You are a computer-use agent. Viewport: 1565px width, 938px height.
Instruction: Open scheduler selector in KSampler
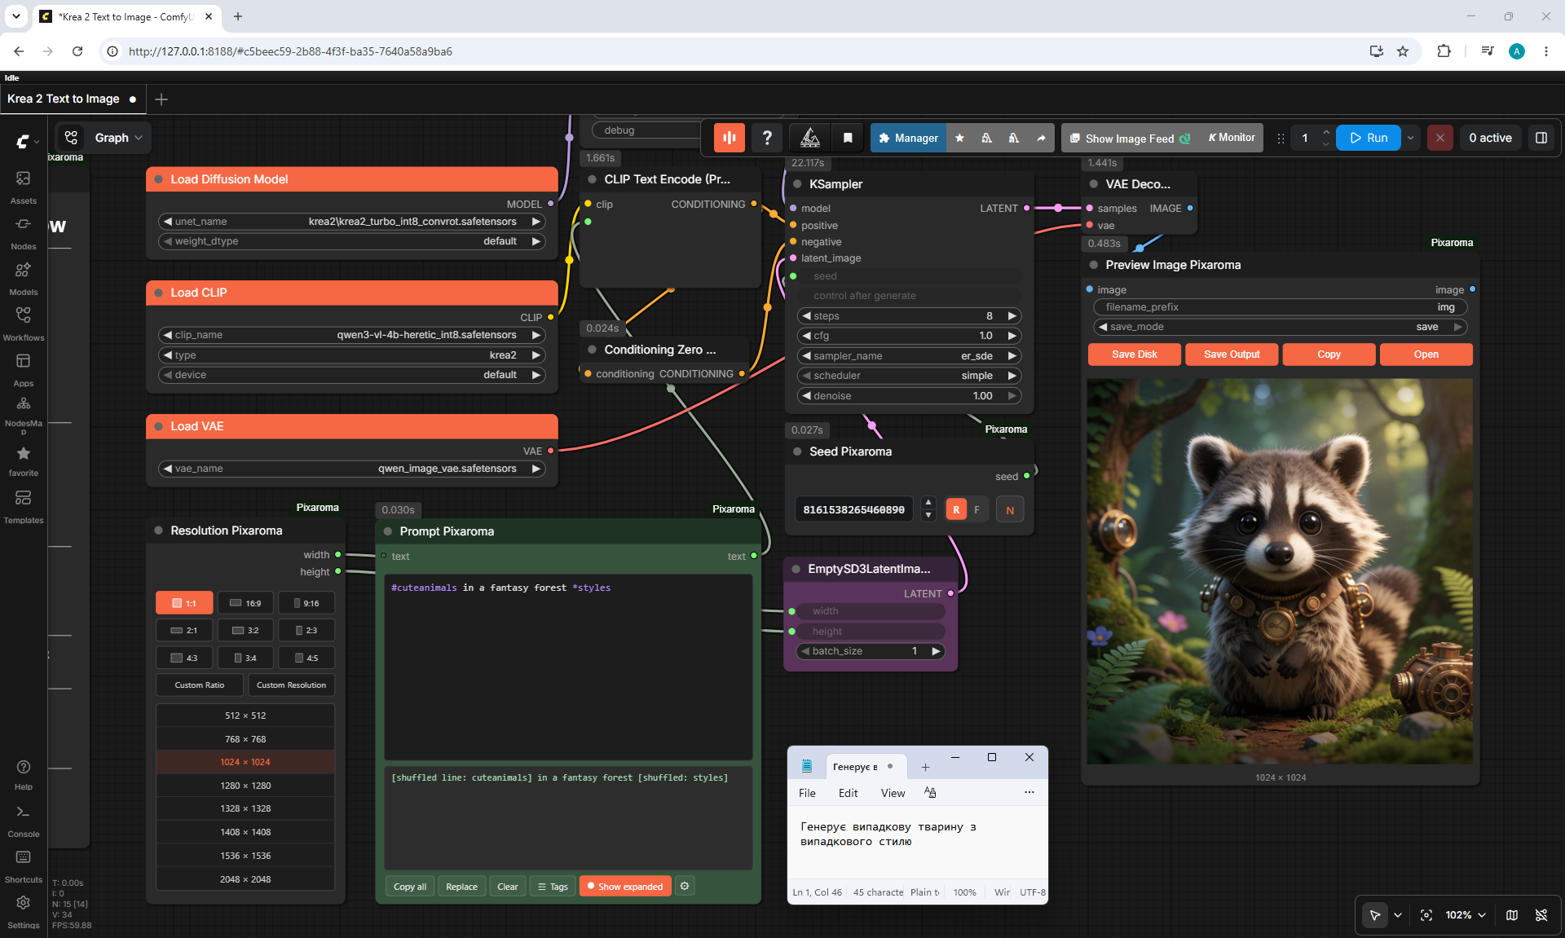point(909,376)
